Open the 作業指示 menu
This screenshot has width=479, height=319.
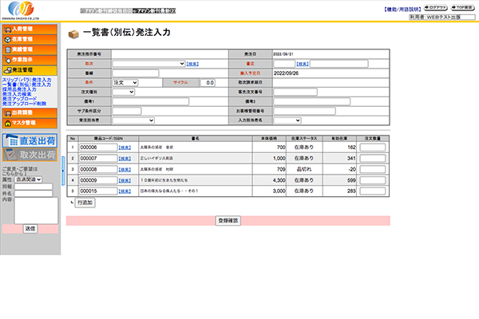click(x=30, y=60)
